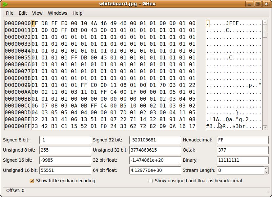Select the Octal value field showing 377

[x=242, y=150]
